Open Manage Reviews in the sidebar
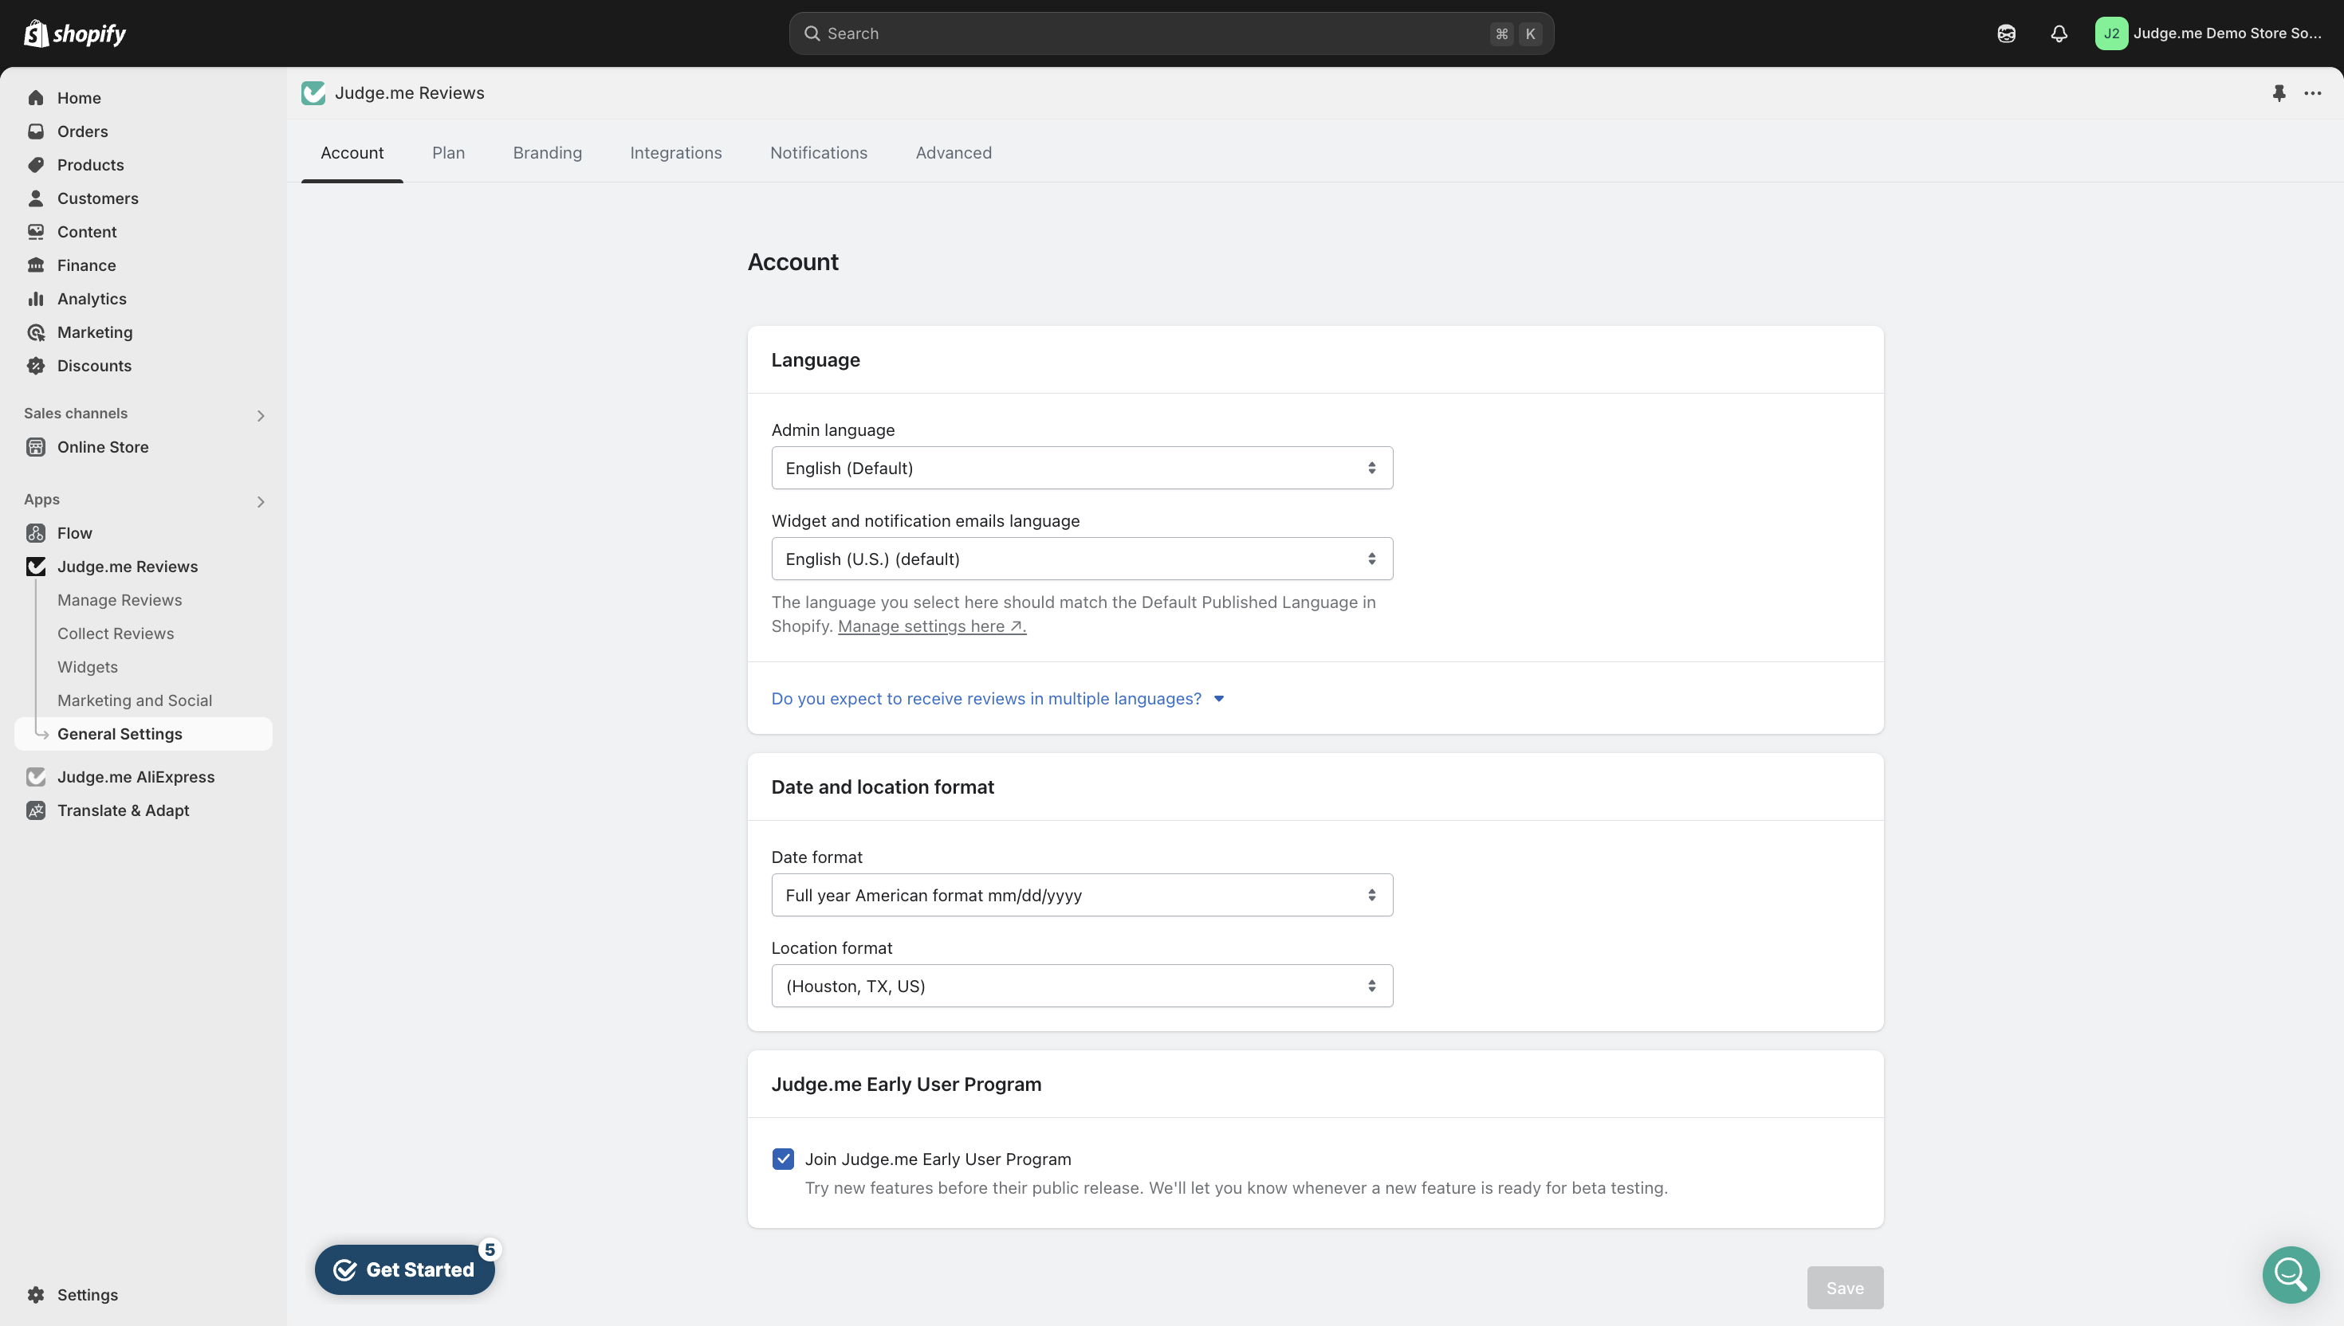 point(120,600)
